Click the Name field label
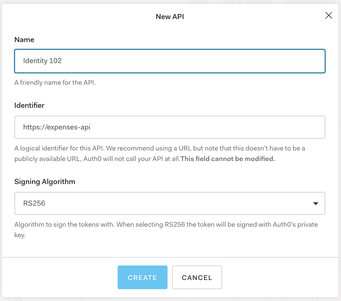Viewport: 341px width, 301px height. (24, 40)
